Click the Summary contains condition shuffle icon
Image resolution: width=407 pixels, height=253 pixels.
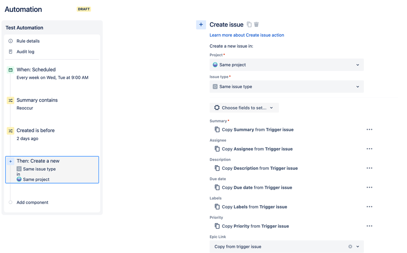pos(10,100)
